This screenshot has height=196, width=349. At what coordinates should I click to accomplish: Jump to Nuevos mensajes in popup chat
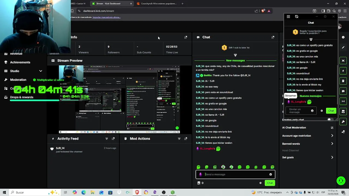[310, 96]
